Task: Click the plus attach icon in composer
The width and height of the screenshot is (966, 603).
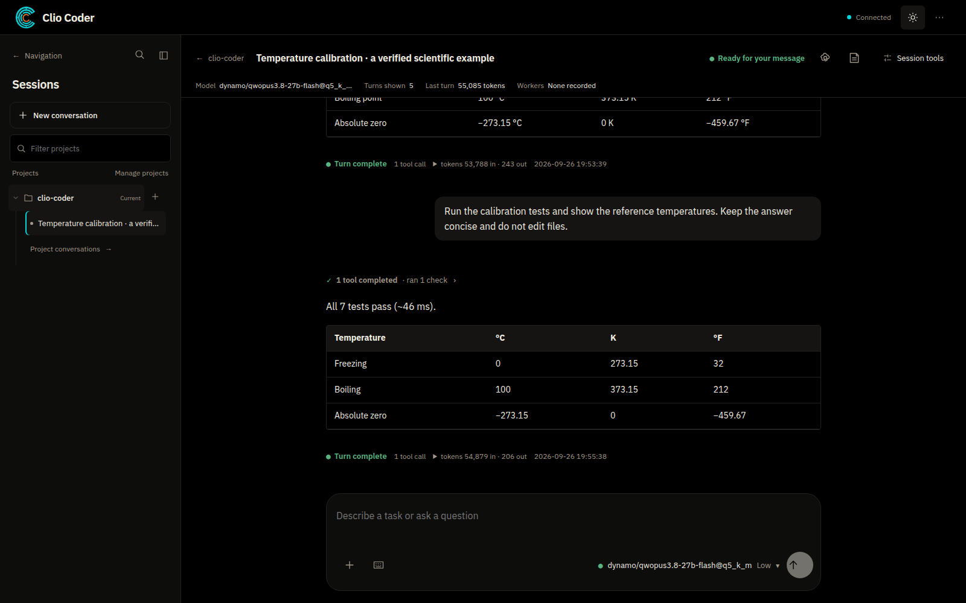Action: click(x=350, y=565)
